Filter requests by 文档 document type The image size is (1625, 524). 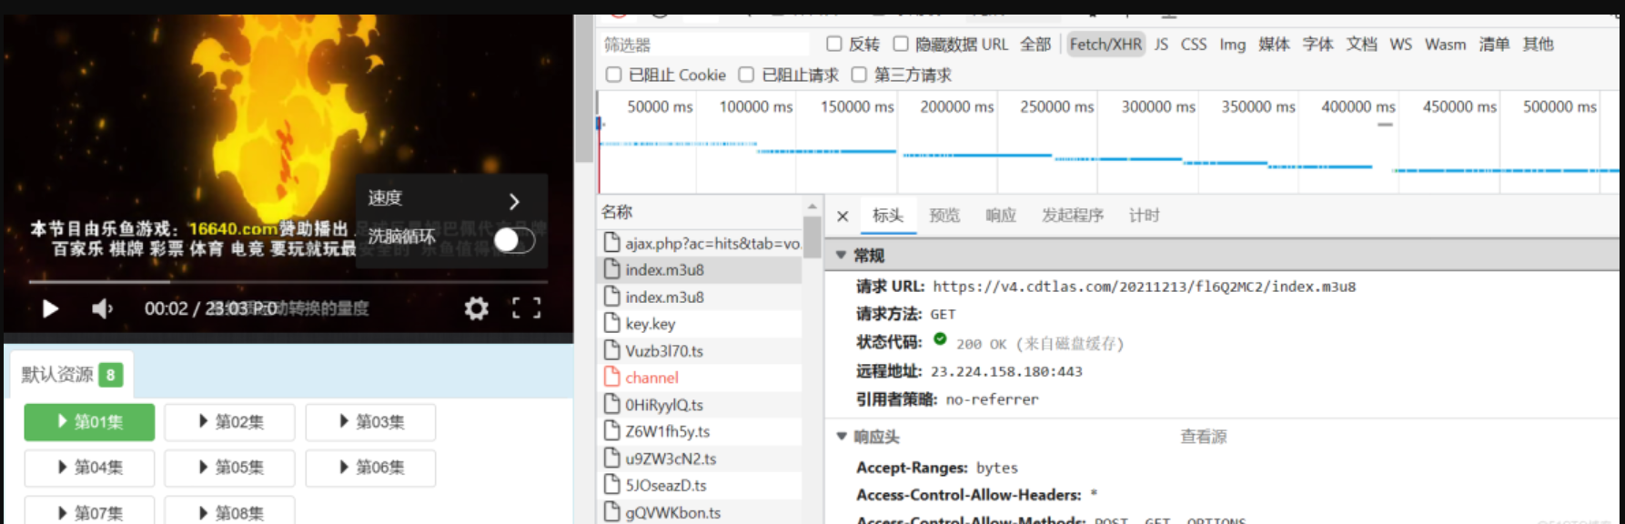[x=1361, y=44]
